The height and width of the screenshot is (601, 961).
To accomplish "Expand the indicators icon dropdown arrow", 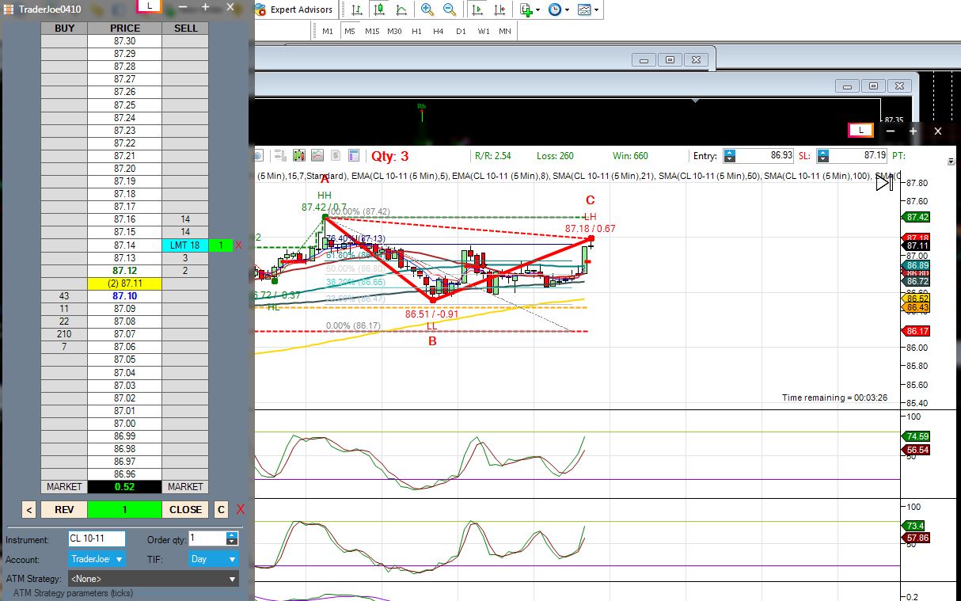I will click(x=538, y=10).
